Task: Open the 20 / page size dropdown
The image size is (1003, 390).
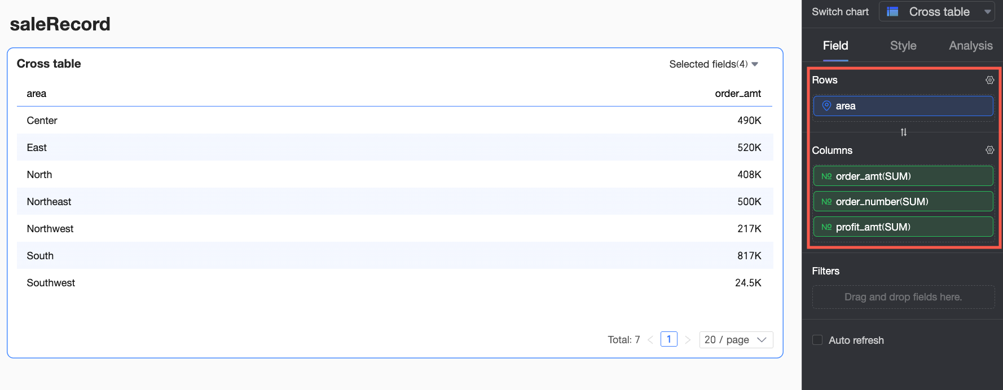Action: [x=736, y=340]
